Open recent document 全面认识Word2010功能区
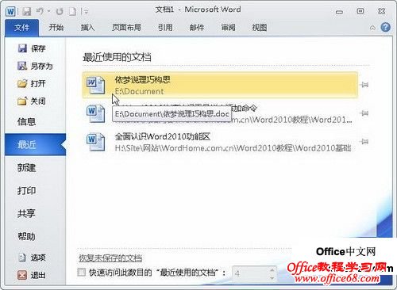The width and height of the screenshot is (397, 290). [220, 142]
